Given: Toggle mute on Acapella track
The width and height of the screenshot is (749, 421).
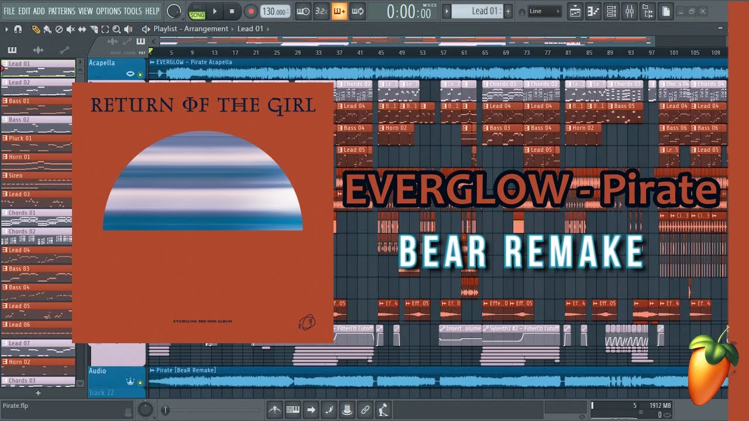Looking at the screenshot, I should (x=140, y=74).
